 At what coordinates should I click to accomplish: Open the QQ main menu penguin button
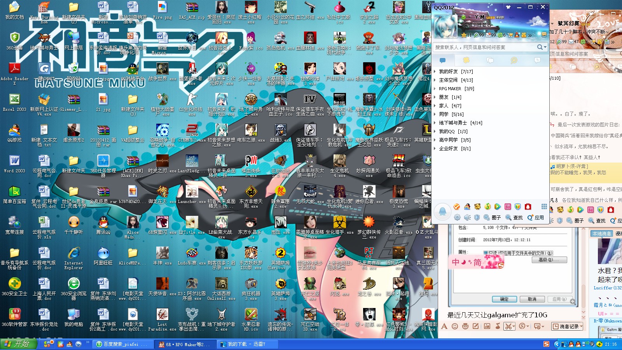click(442, 212)
